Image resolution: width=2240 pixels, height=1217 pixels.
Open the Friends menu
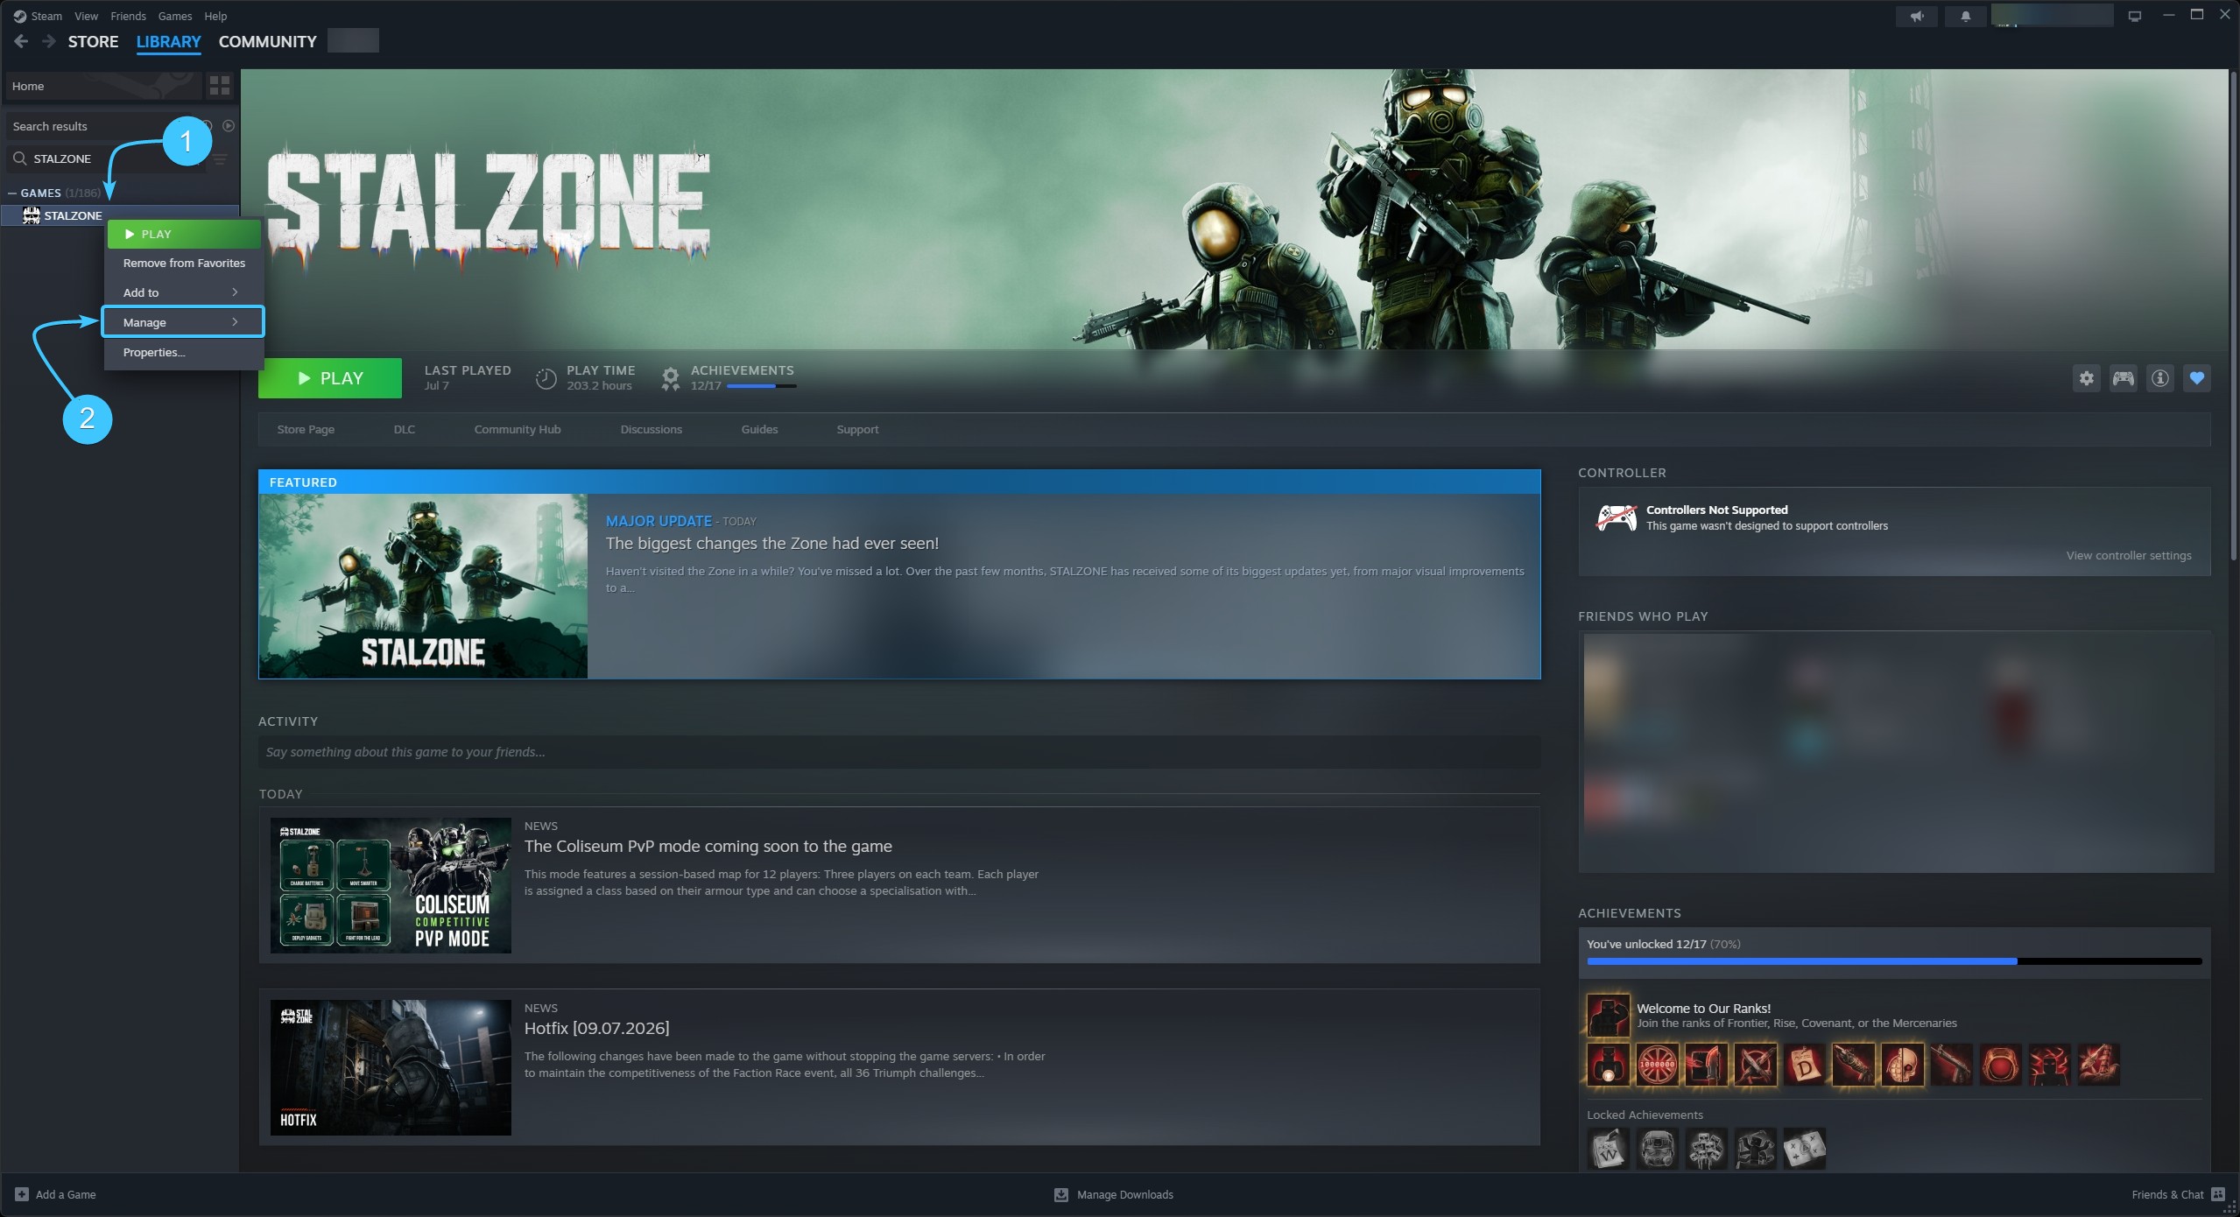coord(128,16)
